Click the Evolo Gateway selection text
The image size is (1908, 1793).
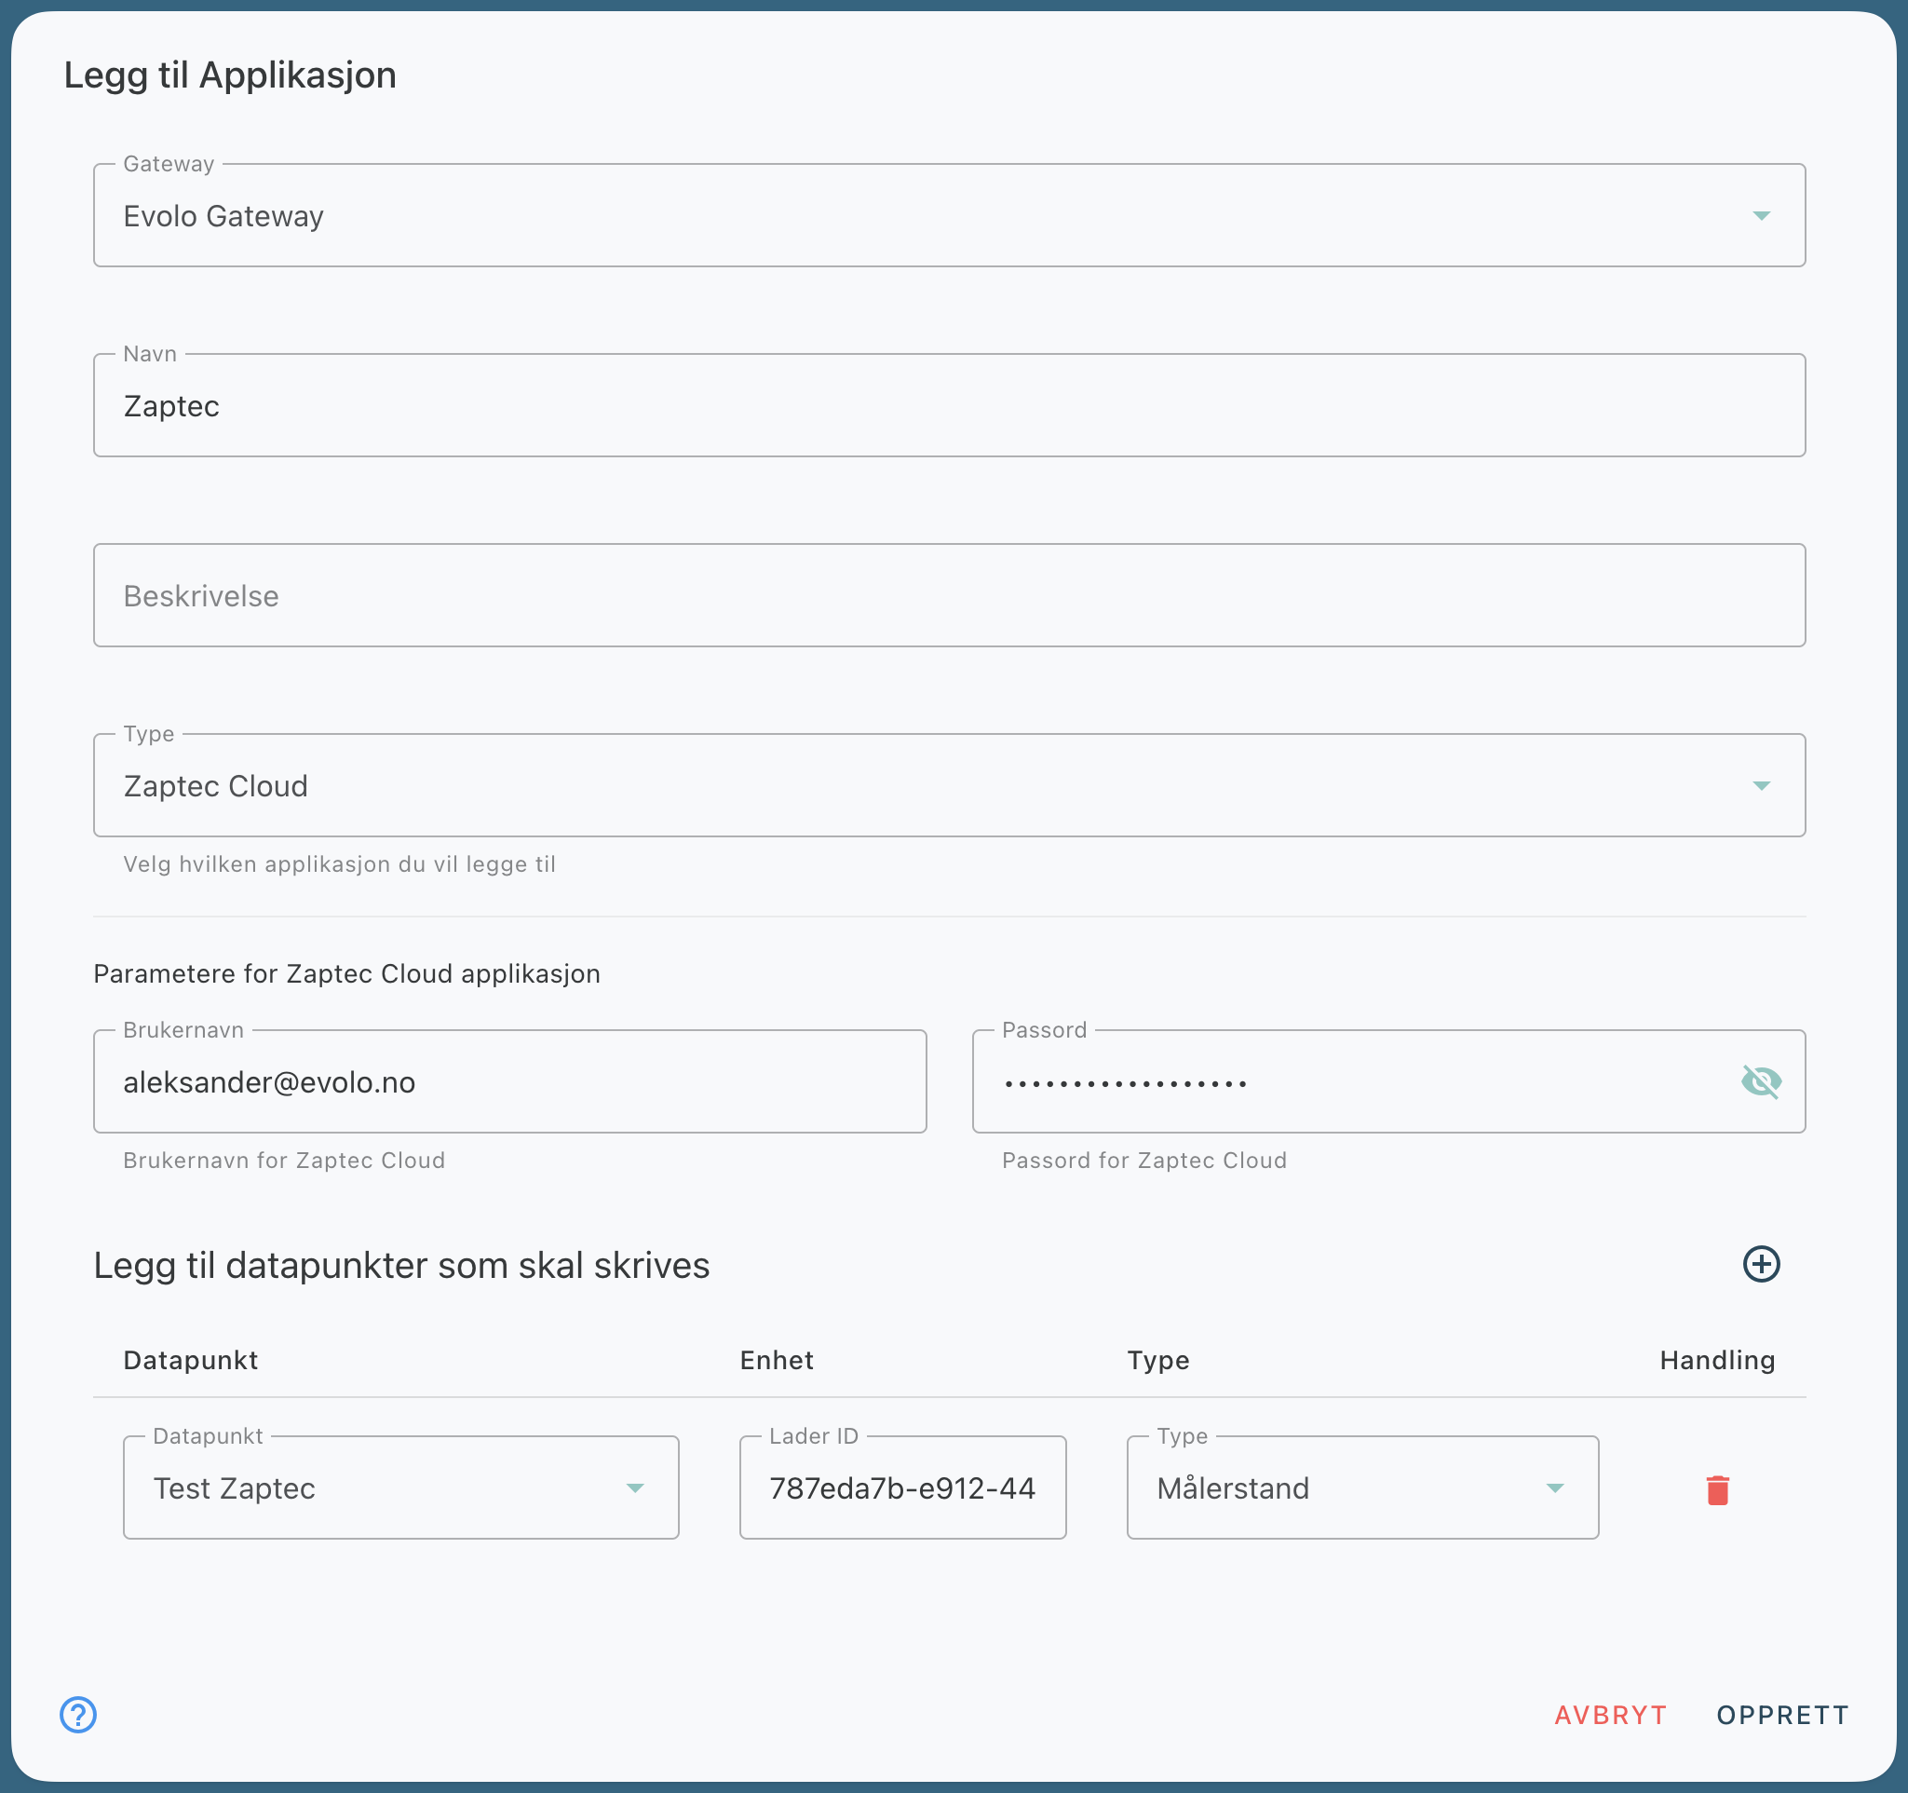223,217
